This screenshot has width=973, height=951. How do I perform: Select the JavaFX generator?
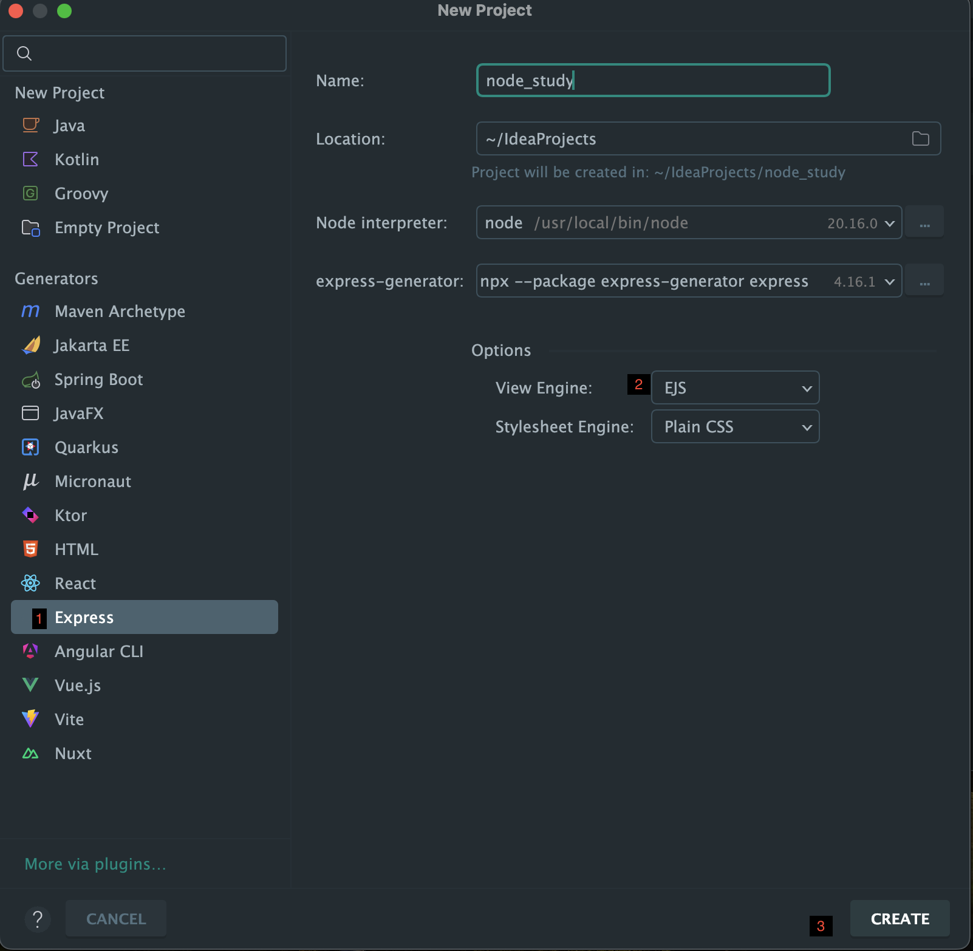145,413
